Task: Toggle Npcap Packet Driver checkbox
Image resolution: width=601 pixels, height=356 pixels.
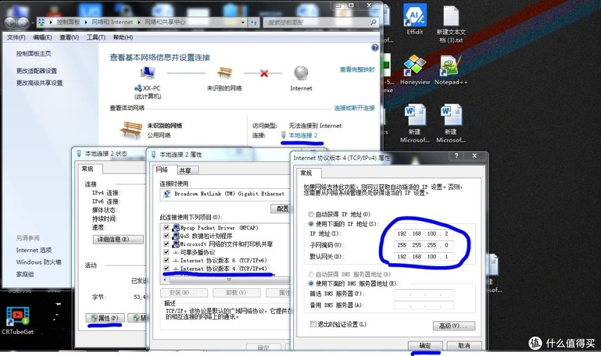Action: (x=166, y=227)
